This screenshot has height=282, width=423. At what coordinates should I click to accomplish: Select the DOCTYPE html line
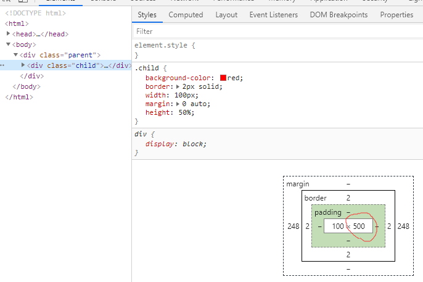pyautogui.click(x=35, y=13)
